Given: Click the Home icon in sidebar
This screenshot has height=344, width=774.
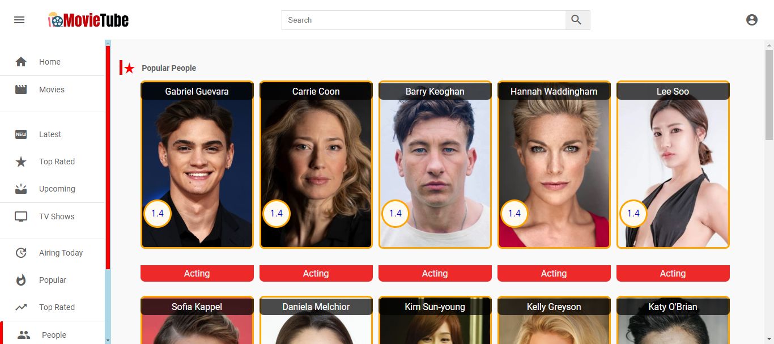Looking at the screenshot, I should tap(21, 62).
